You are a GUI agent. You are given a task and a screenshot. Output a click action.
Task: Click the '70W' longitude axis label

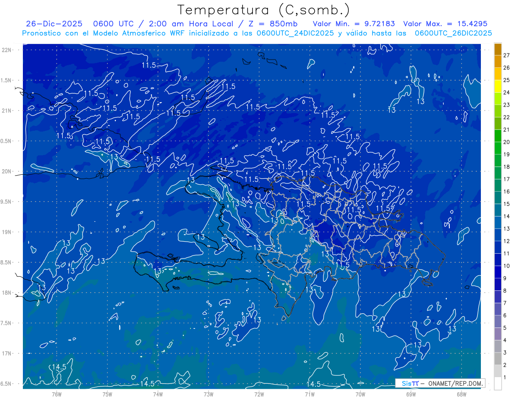tap(360, 394)
